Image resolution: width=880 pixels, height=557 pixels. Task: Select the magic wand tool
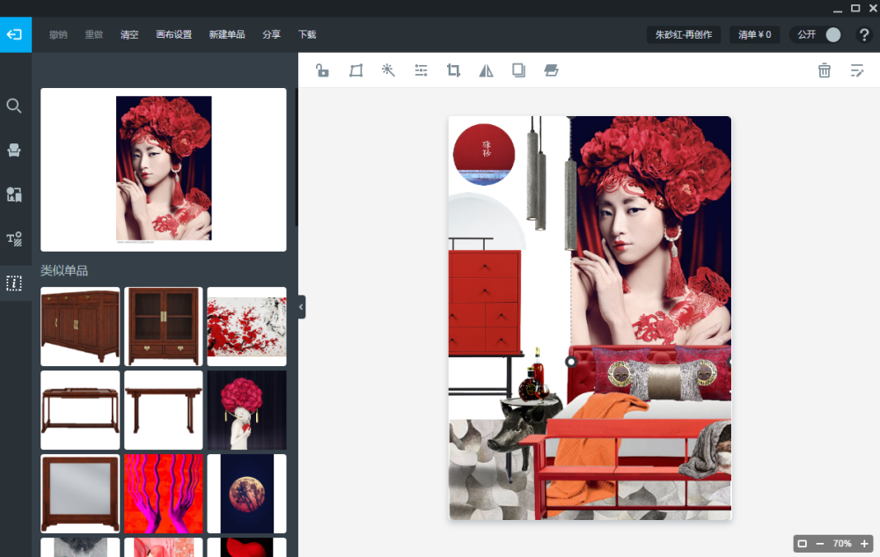tap(388, 70)
